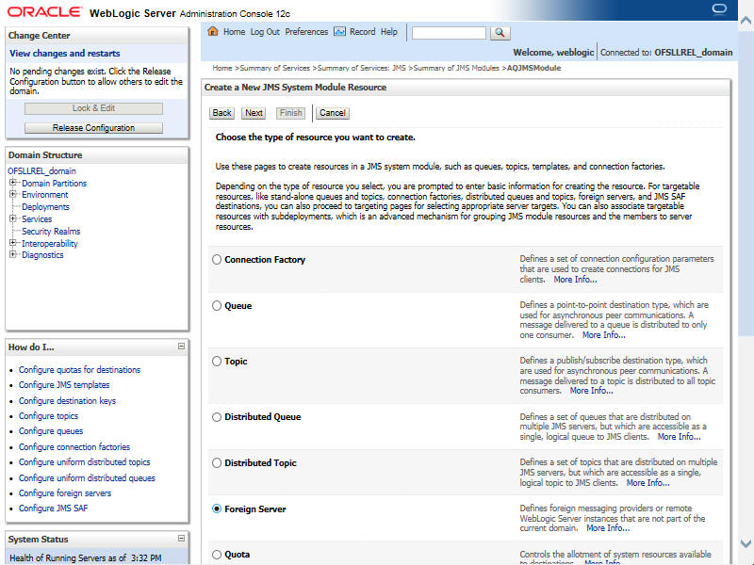The height and width of the screenshot is (565, 754).
Task: Click Log Out in the toolbar
Action: point(265,32)
